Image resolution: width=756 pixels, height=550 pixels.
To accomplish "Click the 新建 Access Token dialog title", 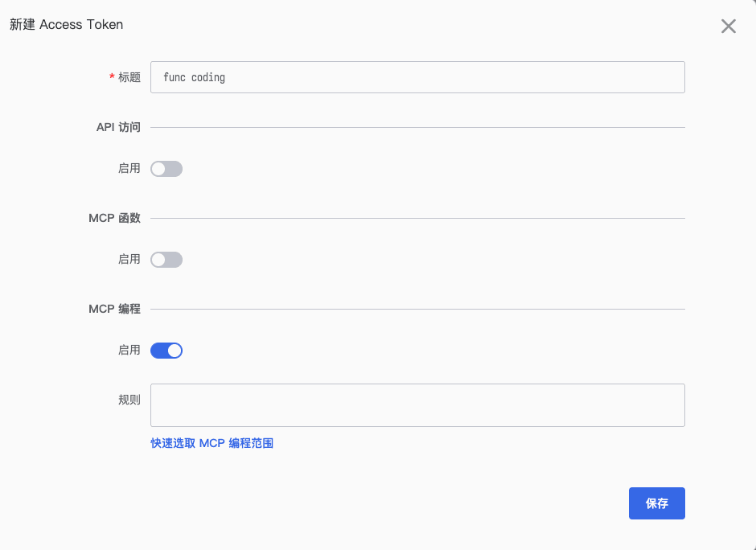I will click(67, 25).
